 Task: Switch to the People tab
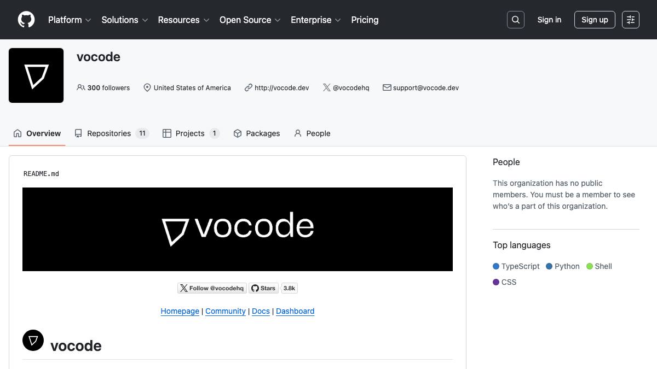tap(312, 133)
